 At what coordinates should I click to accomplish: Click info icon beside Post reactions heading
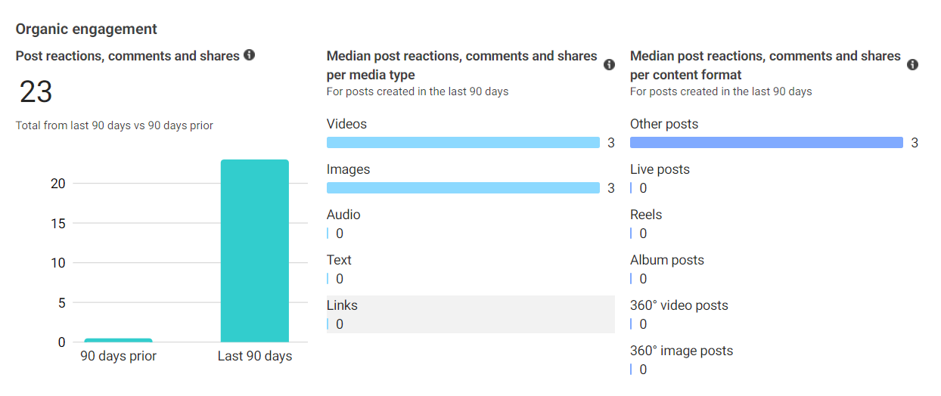click(250, 55)
